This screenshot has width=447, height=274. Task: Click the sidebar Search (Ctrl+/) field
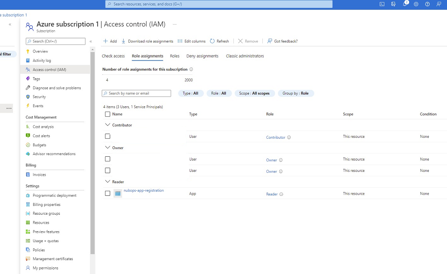56,41
